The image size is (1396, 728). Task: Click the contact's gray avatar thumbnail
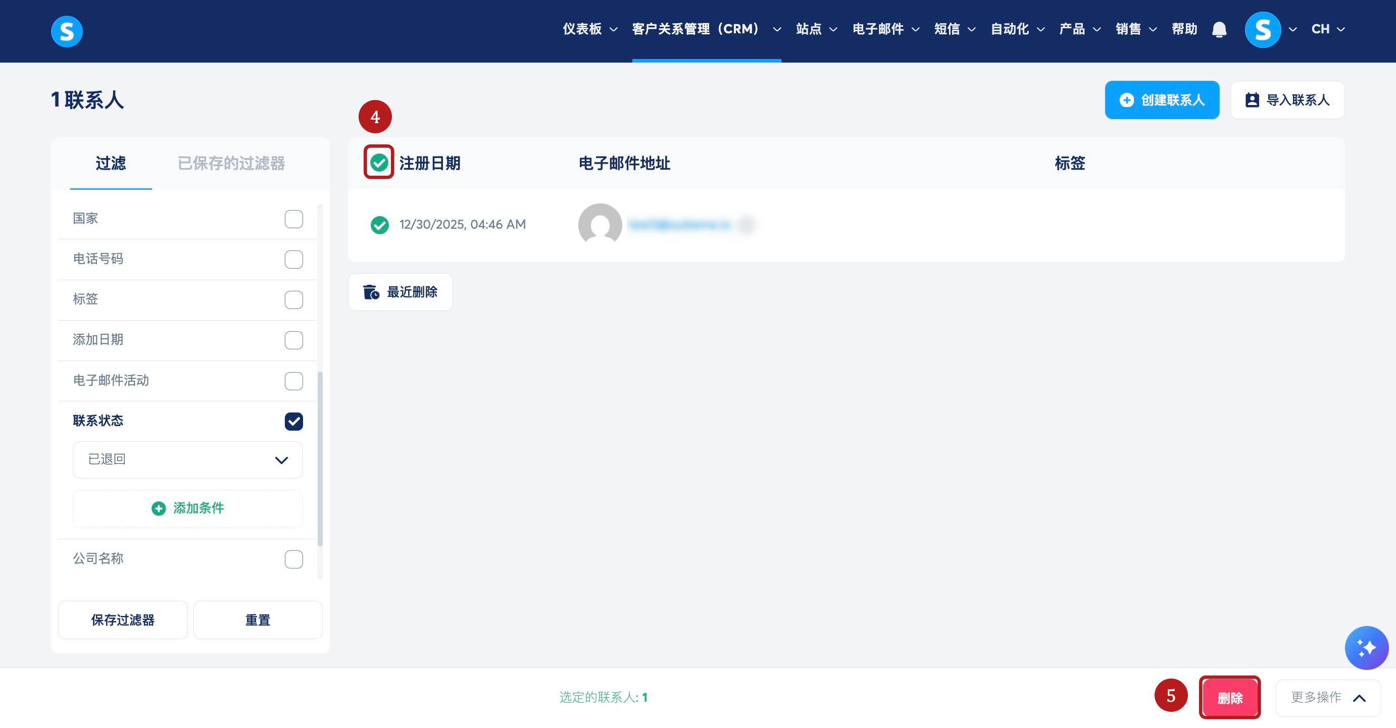600,224
